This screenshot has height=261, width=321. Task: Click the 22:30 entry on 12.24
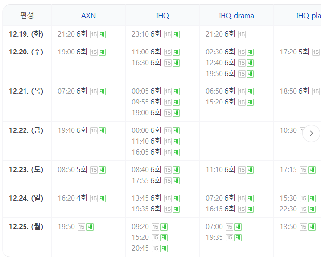pos(297,209)
